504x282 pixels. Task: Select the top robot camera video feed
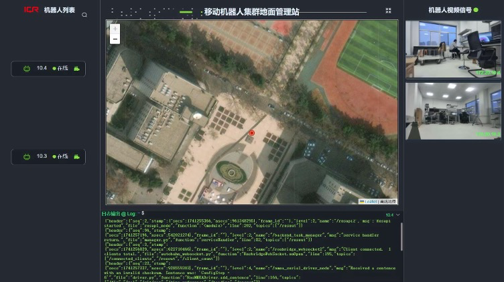pos(453,49)
